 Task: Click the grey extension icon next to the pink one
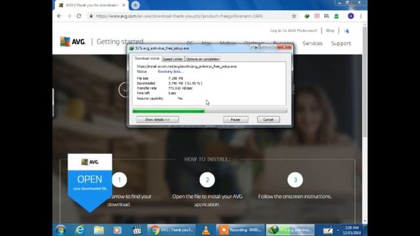click(326, 16)
